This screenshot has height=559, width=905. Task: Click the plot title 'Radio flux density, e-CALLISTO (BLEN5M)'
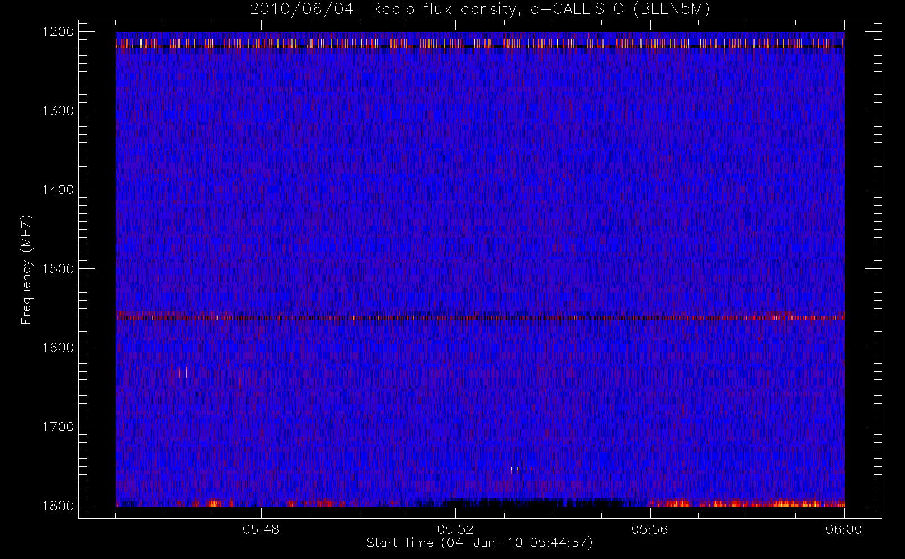click(540, 10)
